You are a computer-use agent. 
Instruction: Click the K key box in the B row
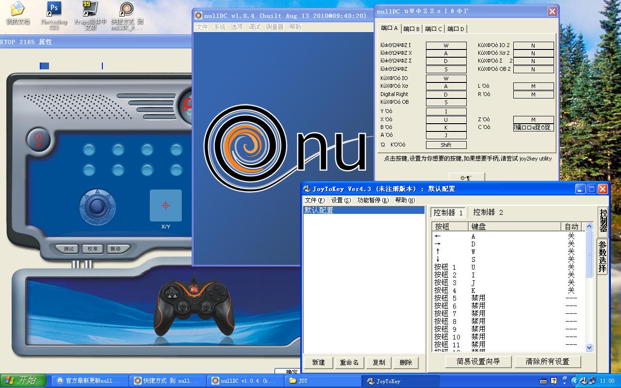click(x=446, y=128)
